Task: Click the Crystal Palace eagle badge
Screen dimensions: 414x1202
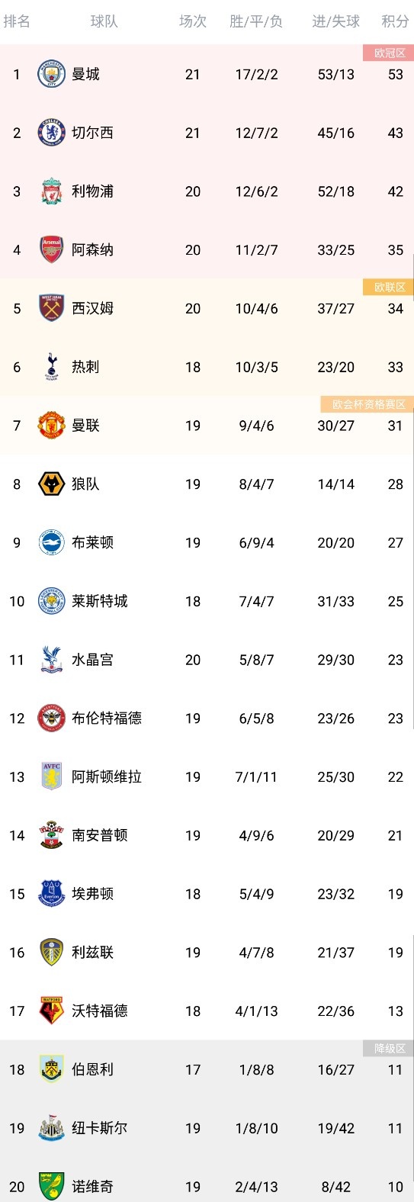Action: [x=52, y=660]
